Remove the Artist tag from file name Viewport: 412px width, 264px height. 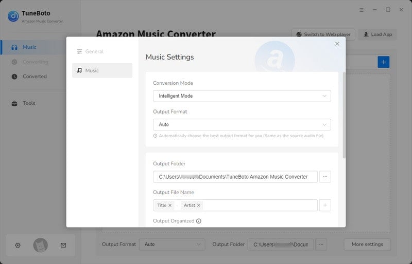pos(199,205)
